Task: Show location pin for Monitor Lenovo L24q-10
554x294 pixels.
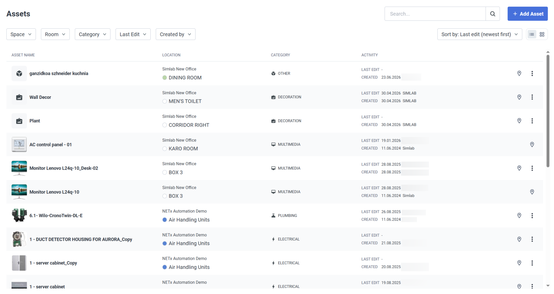Action: pyautogui.click(x=532, y=192)
